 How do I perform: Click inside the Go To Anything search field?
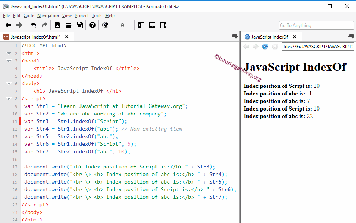[x=316, y=25]
